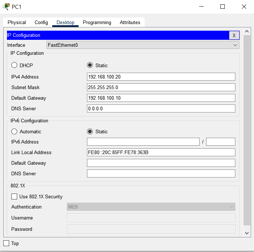
Task: Click the IPv6 DNS Server field
Action: pos(161,173)
